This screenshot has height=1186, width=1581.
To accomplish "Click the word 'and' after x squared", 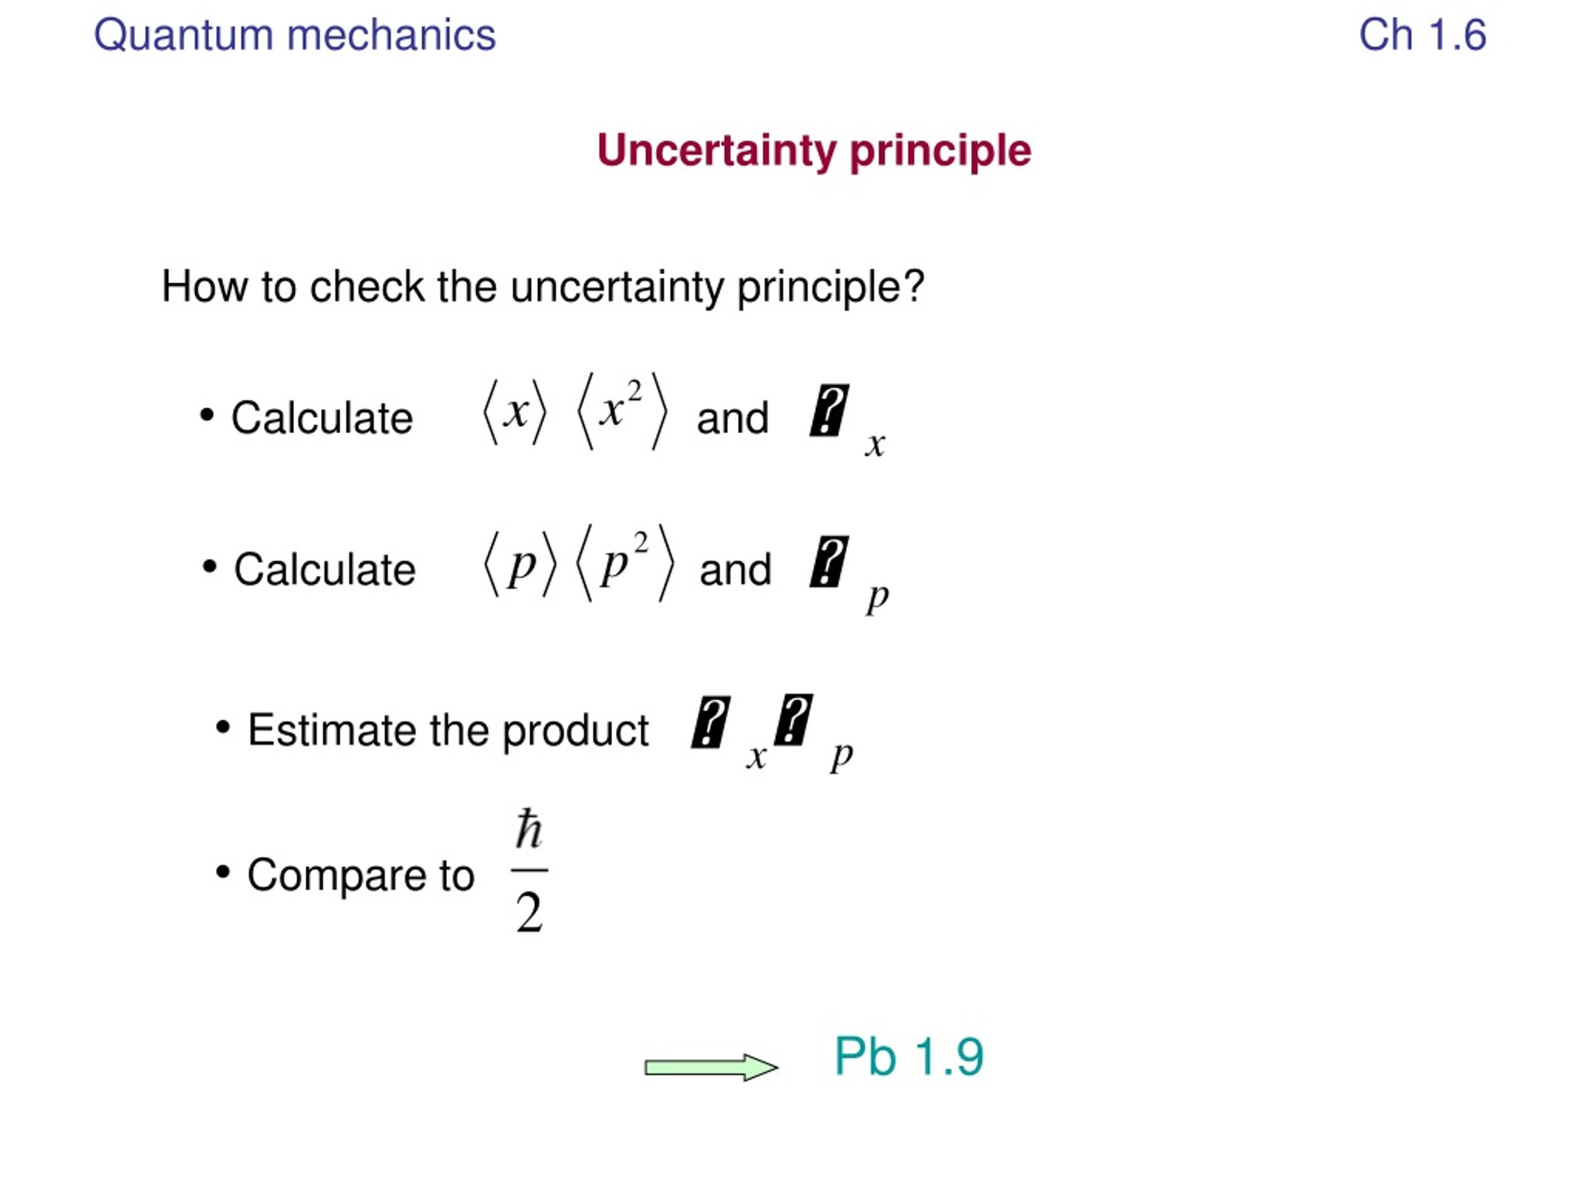I will pos(732,418).
